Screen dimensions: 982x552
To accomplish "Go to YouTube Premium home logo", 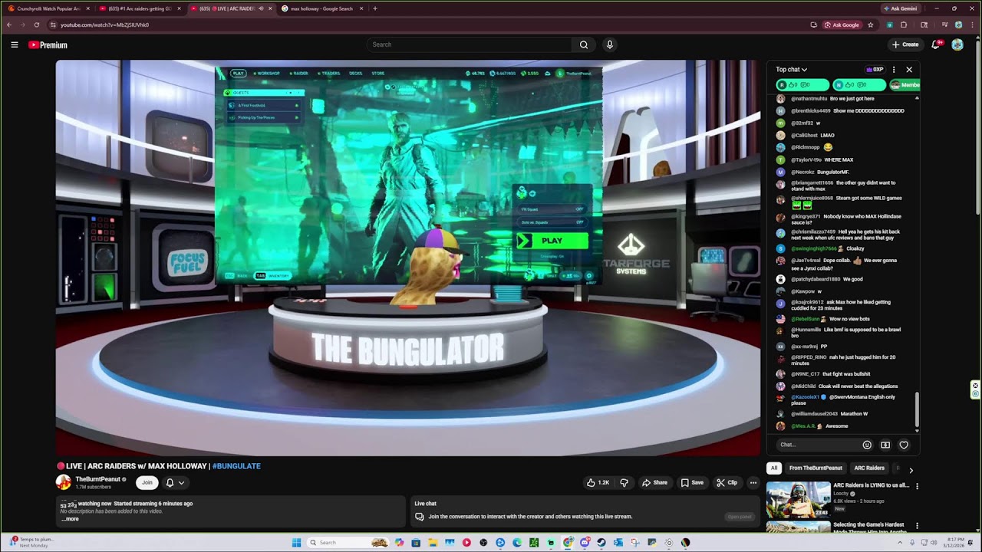I will [48, 44].
